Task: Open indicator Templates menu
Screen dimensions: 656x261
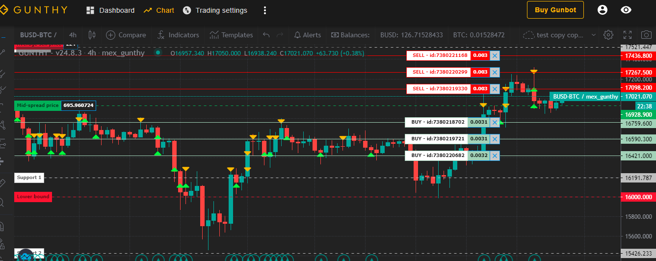Action: coord(231,35)
